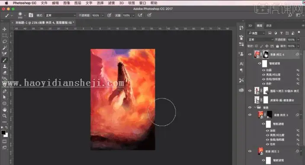Image resolution: width=305 pixels, height=165 pixels.
Task: Filter layers by pixel layer icon
Action: pyautogui.click(x=270, y=33)
